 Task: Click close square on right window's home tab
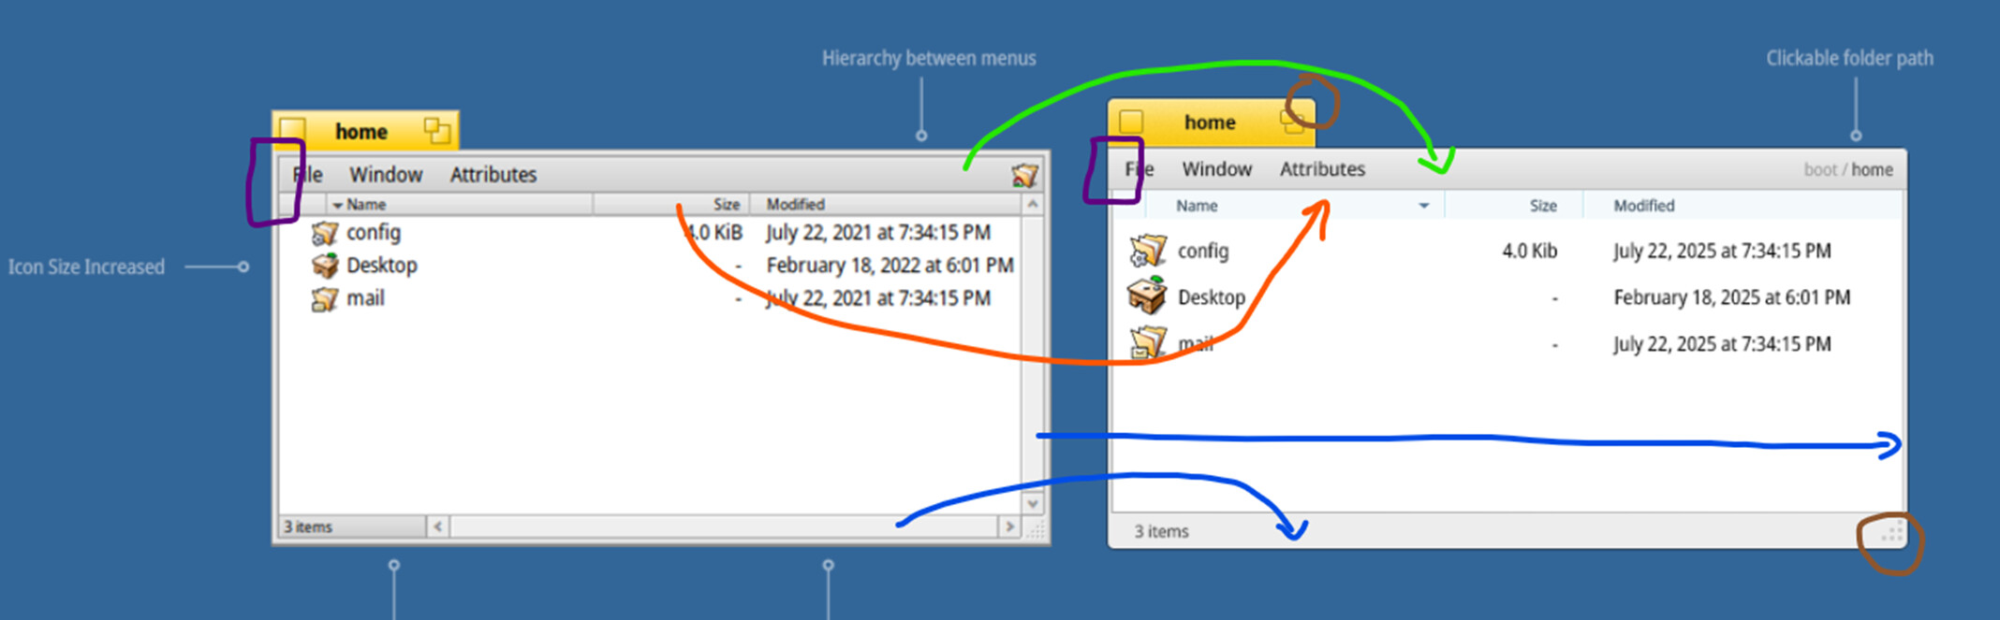coord(1131,122)
